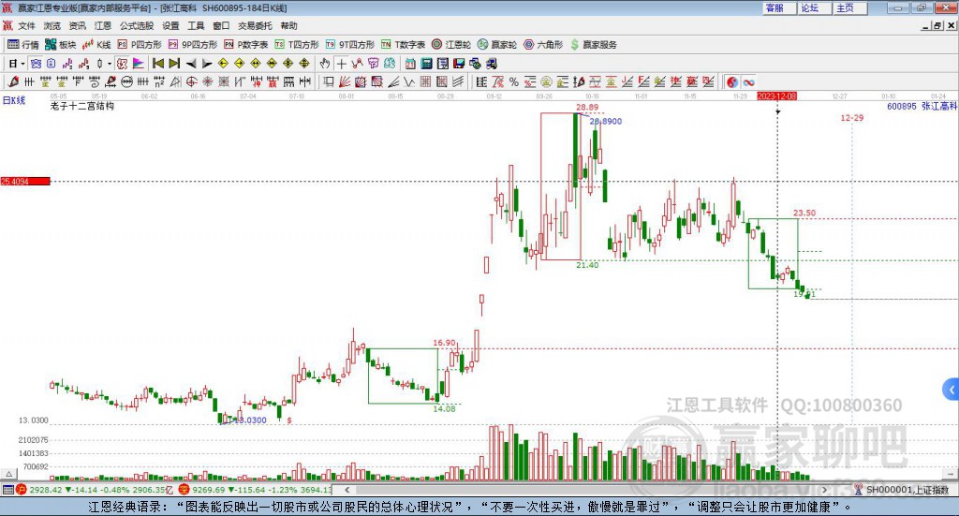Click the 老子十二宫结构 title text
This screenshot has width=959, height=516.
tap(82, 107)
